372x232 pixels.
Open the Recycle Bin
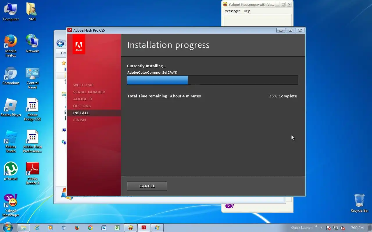coord(359,204)
